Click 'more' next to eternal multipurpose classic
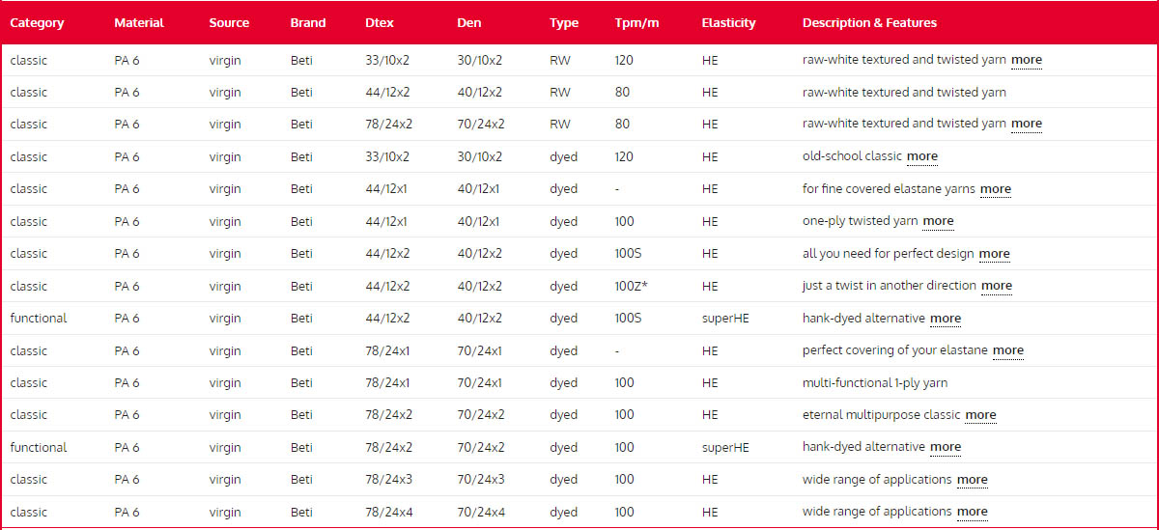 [980, 415]
